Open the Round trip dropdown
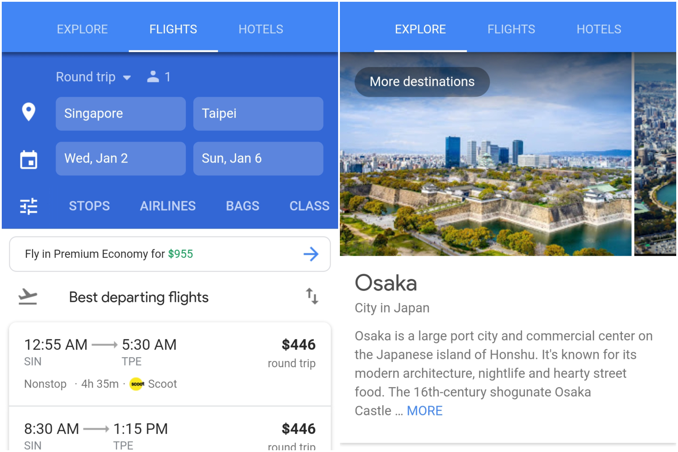Viewport: 678px width, 452px height. point(93,77)
